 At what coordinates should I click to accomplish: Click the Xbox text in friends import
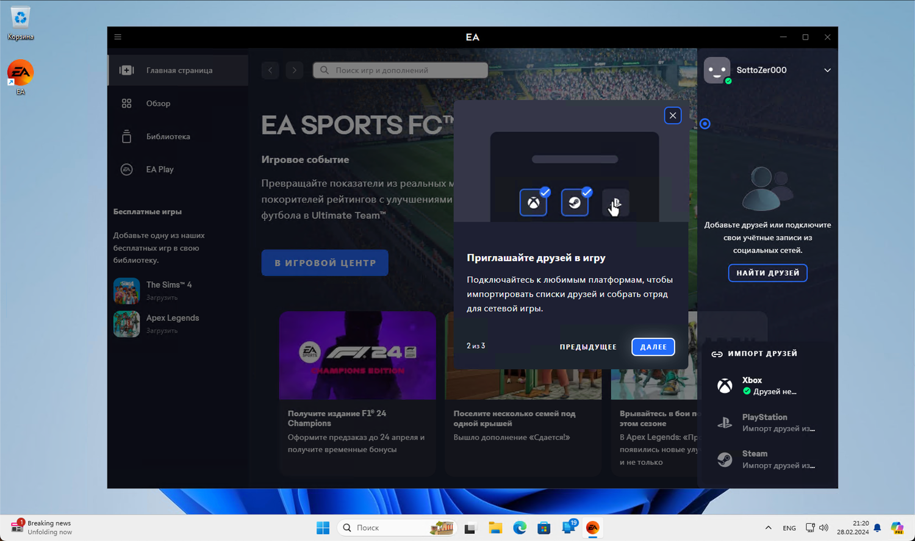click(752, 380)
